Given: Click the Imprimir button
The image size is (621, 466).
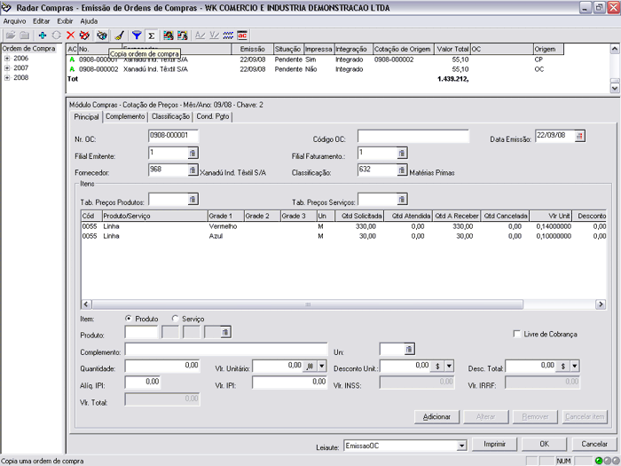Looking at the screenshot, I should click(x=494, y=444).
